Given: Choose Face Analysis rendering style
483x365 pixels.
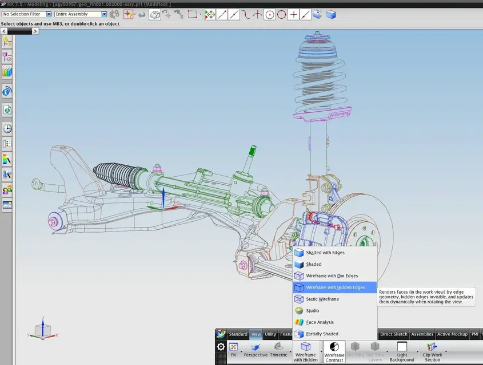Looking at the screenshot, I should (335, 322).
